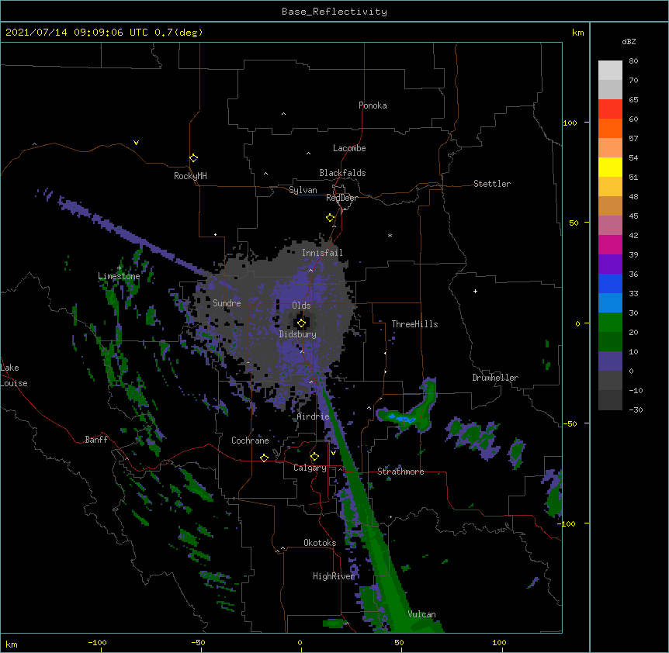The height and width of the screenshot is (653, 669).
Task: Pick the light gray 70 dBZ legend color
Action: [610, 89]
